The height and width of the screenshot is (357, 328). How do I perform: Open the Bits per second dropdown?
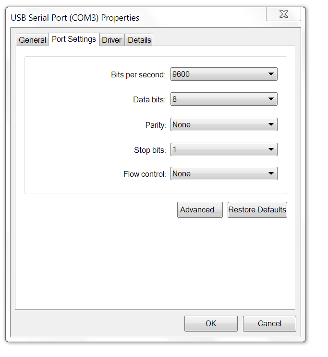point(224,74)
